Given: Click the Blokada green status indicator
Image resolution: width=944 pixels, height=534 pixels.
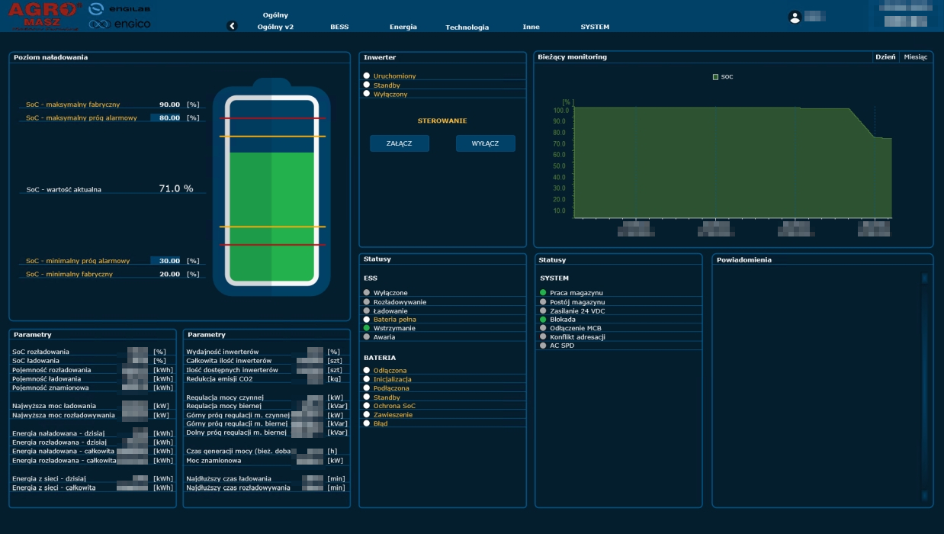Looking at the screenshot, I should (543, 320).
